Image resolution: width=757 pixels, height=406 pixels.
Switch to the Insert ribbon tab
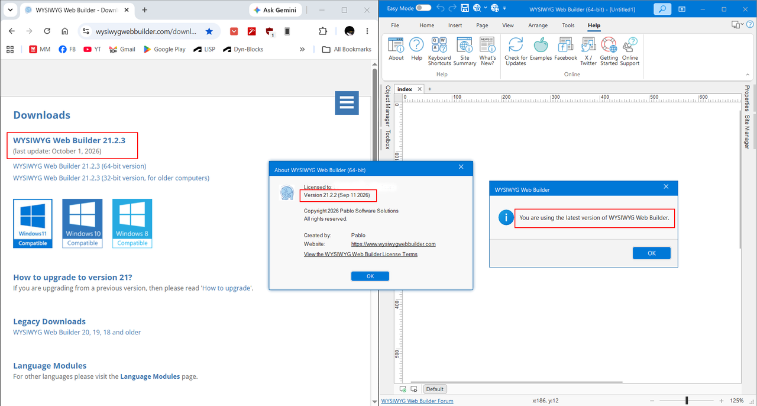pos(455,25)
